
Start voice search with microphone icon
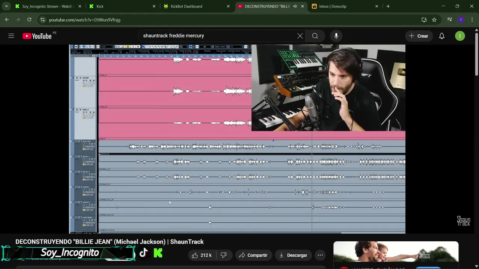click(x=336, y=36)
